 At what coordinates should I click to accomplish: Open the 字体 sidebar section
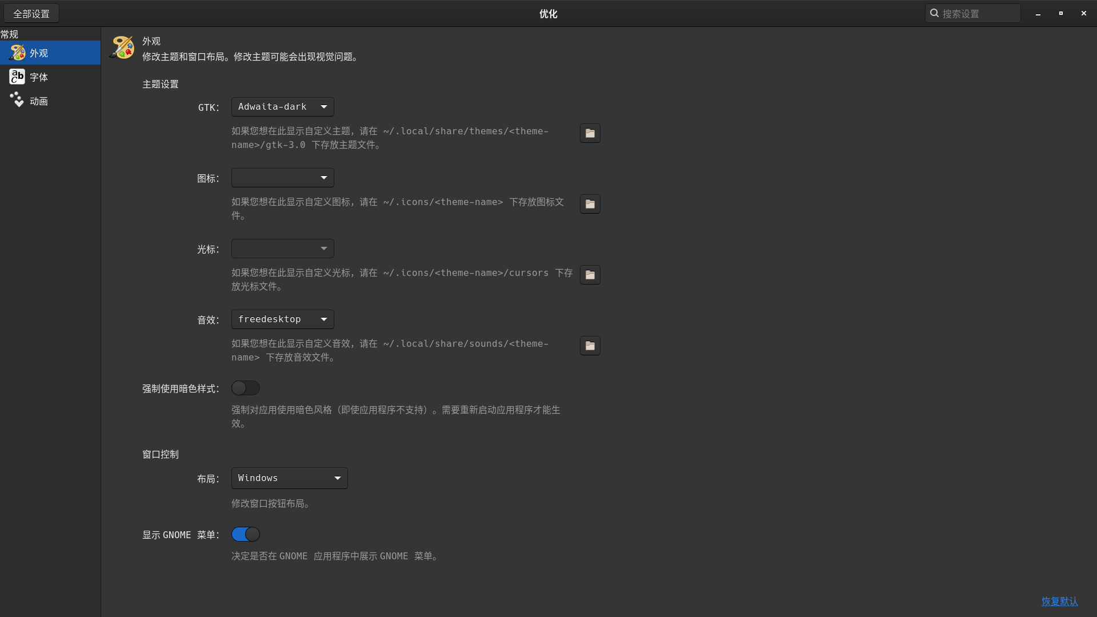point(50,77)
